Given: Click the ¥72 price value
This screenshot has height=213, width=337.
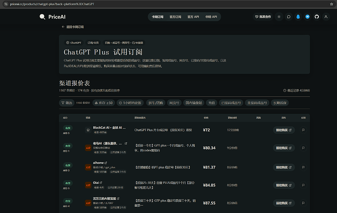Looking at the screenshot, I should 207,130.
